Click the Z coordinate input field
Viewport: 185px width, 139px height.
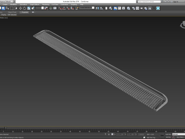click(x=140, y=134)
